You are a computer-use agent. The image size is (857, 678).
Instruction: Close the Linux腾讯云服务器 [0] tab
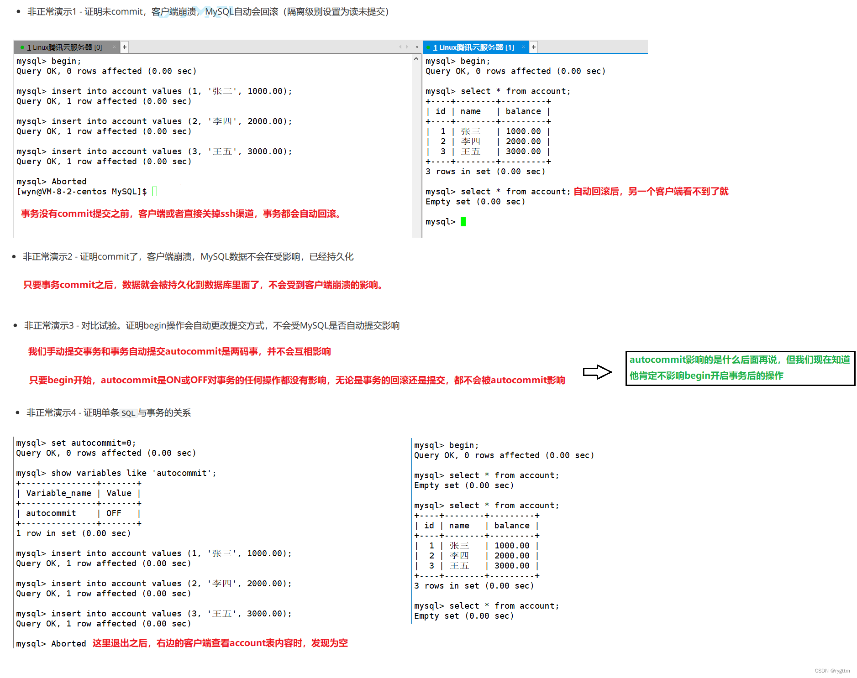[x=114, y=47]
